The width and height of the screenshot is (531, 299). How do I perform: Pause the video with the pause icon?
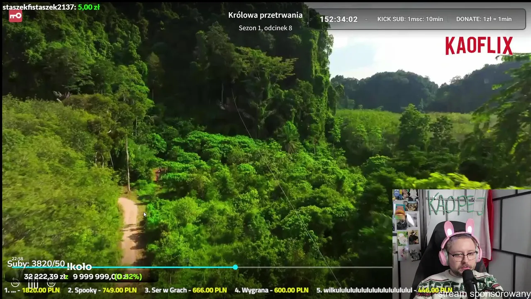coord(33,284)
